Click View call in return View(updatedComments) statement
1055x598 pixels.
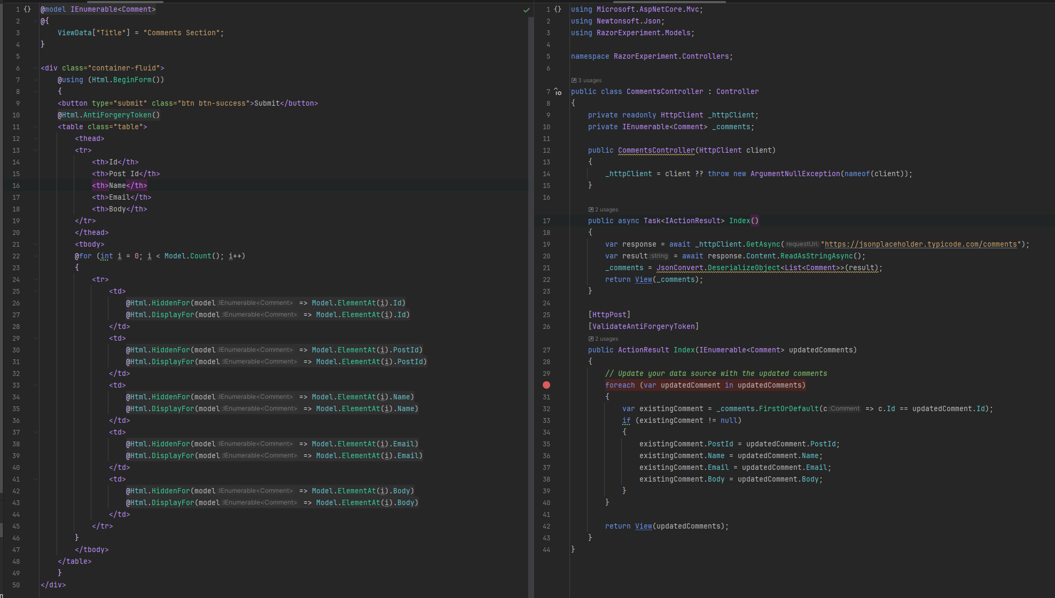(x=643, y=526)
